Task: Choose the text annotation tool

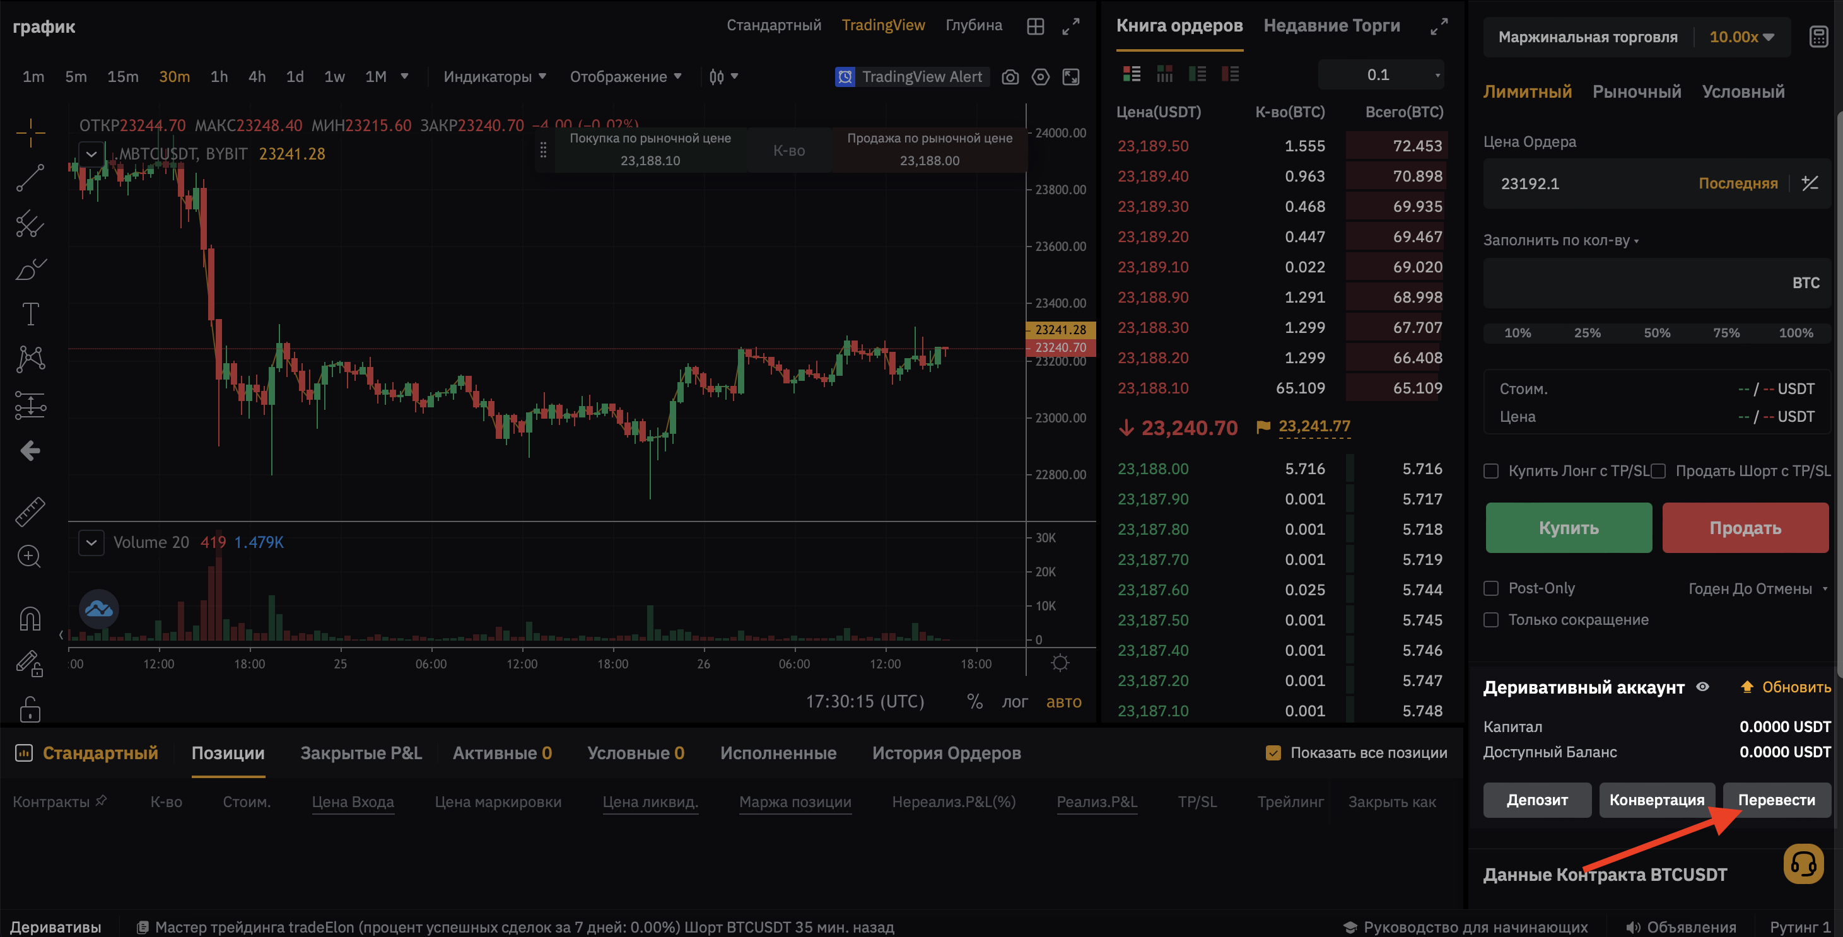Action: click(x=30, y=313)
